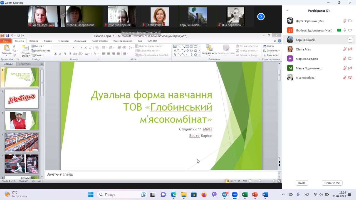
Task: Click the Excel taskbar icon
Action: (x=245, y=194)
